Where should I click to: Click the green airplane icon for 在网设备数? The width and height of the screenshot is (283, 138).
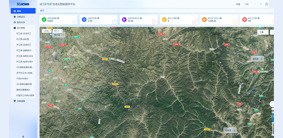click(44, 20)
